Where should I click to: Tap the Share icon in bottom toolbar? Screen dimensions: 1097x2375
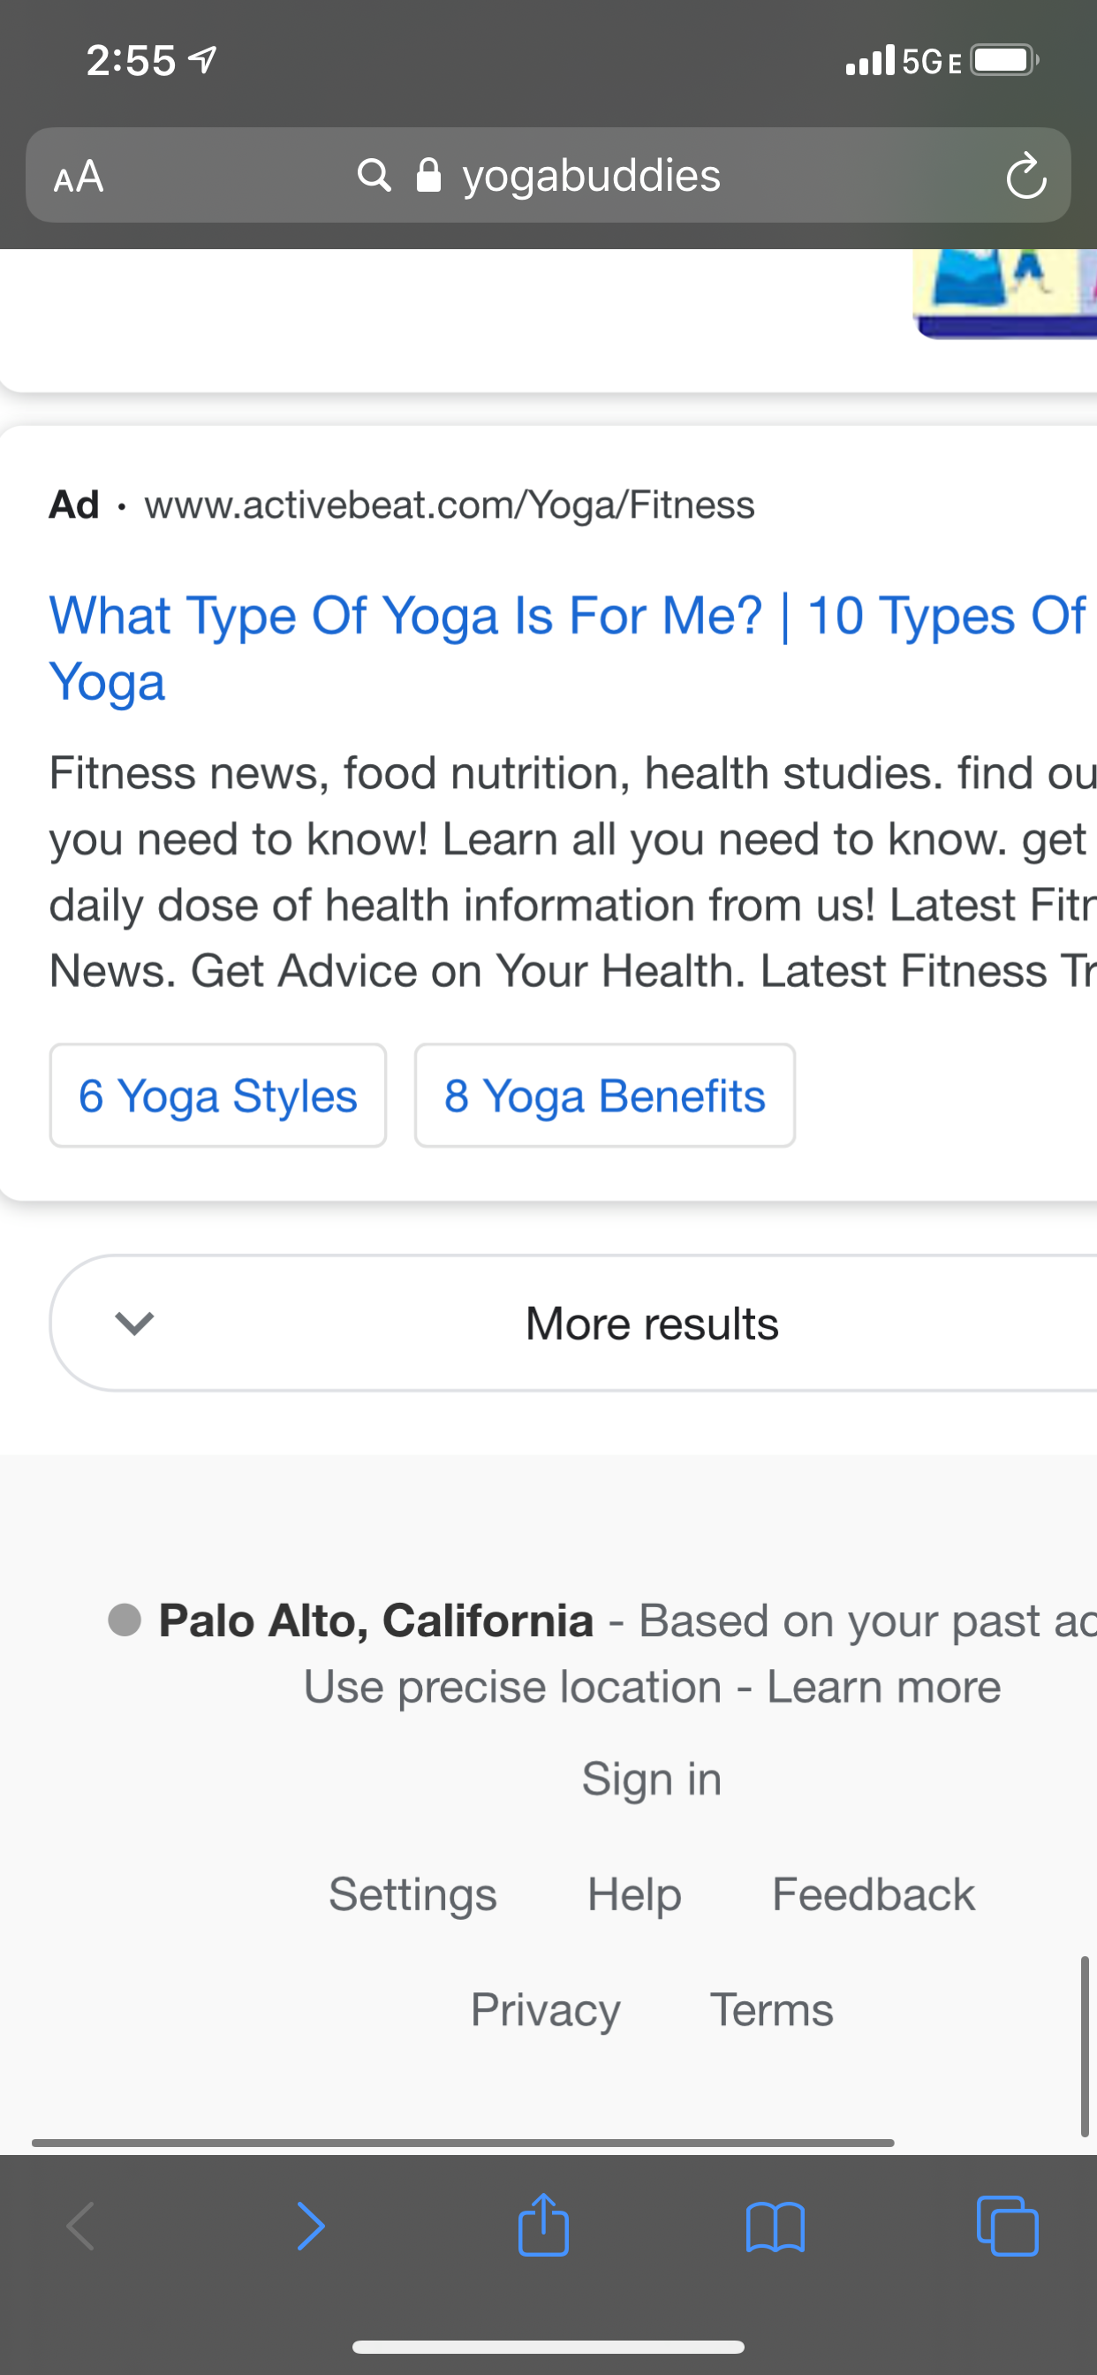[543, 2226]
